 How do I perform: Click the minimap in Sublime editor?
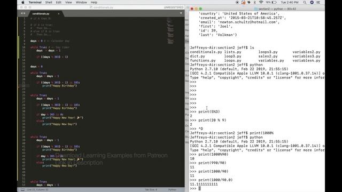click(x=170, y=30)
